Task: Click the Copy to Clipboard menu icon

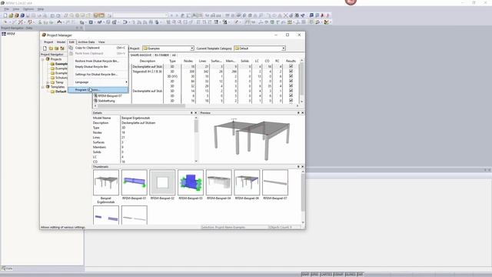Action: (x=71, y=48)
